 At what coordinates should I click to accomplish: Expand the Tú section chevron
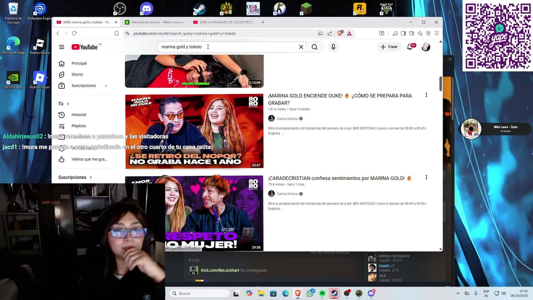click(x=67, y=104)
